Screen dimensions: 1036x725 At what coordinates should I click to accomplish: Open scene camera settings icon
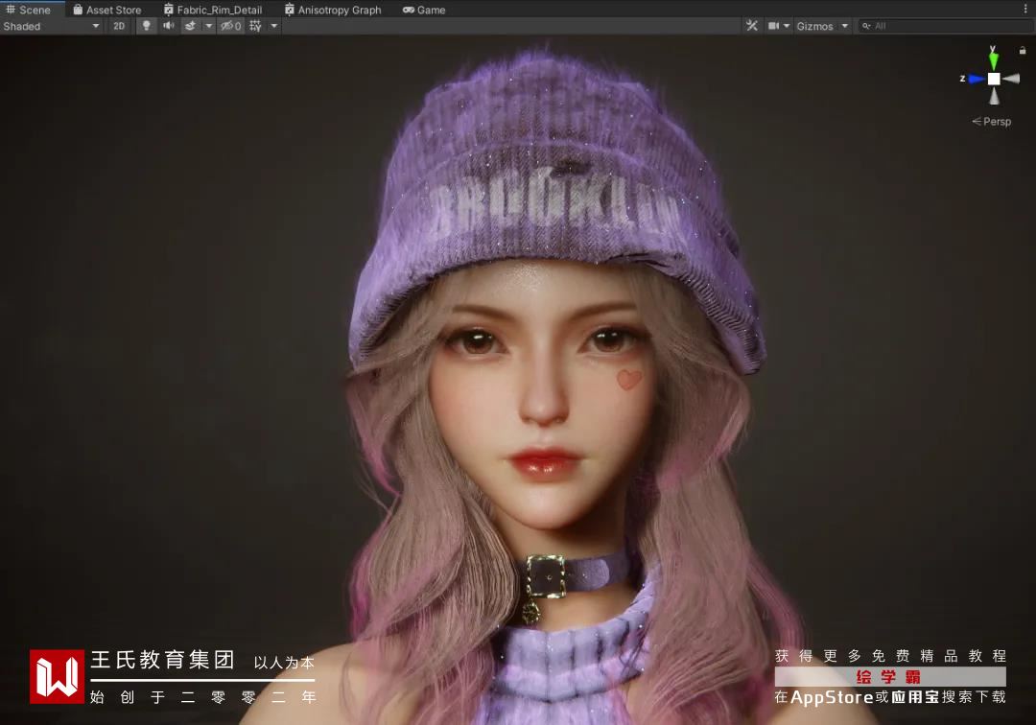pos(773,26)
